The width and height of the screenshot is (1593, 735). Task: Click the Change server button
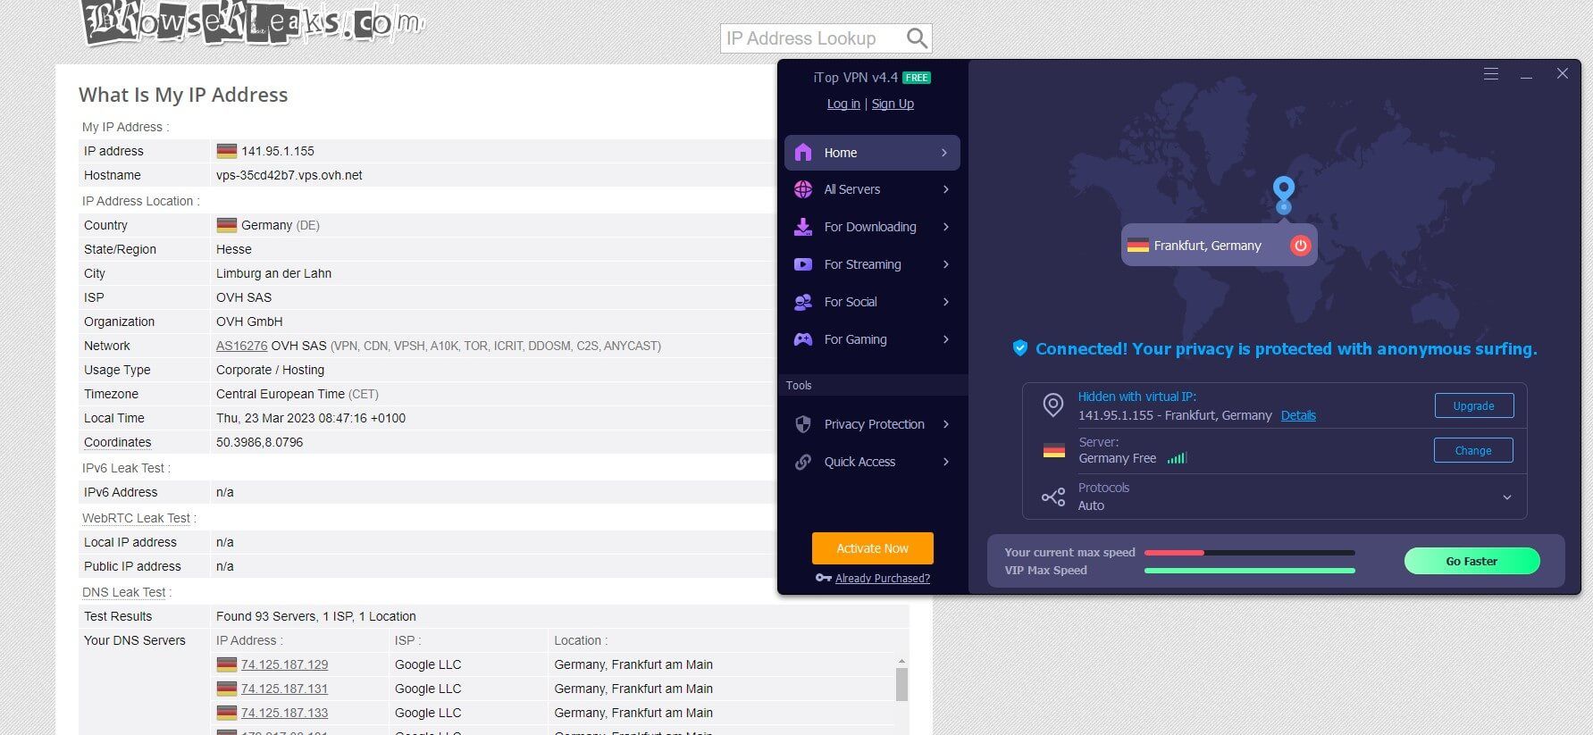1473,450
